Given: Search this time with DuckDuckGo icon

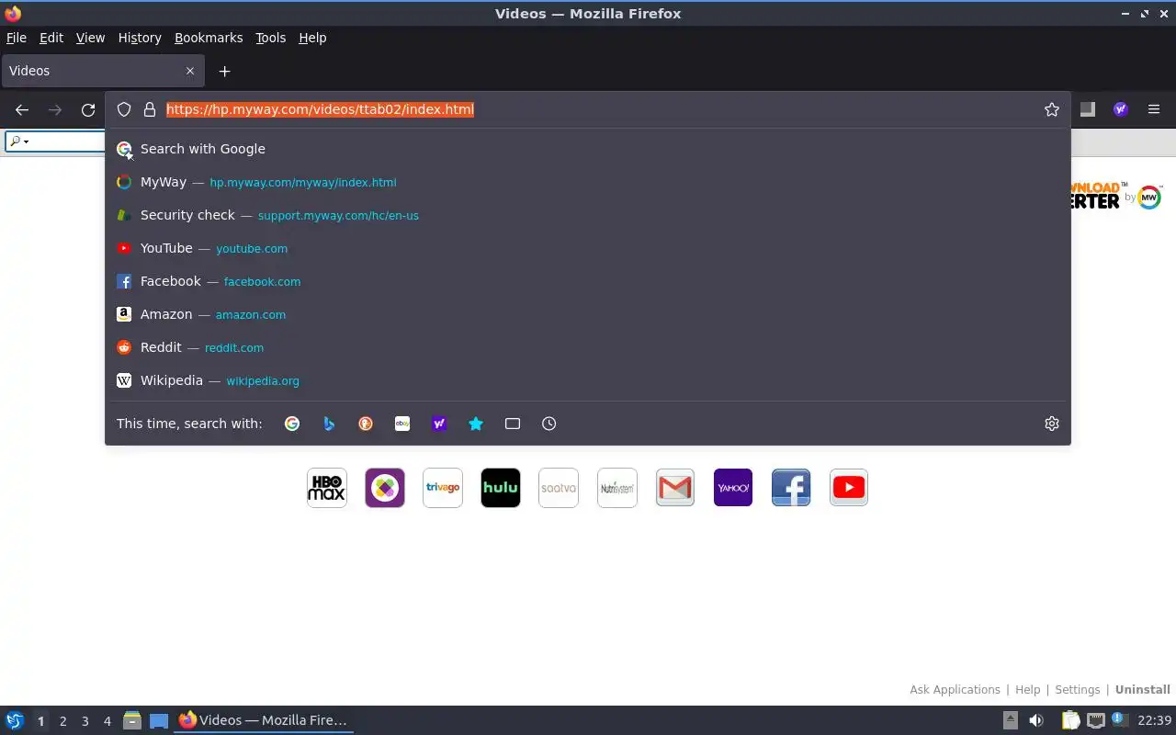Looking at the screenshot, I should point(366,424).
